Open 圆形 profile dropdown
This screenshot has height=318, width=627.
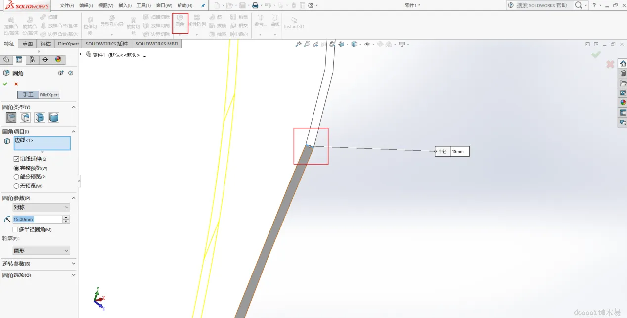42,251
